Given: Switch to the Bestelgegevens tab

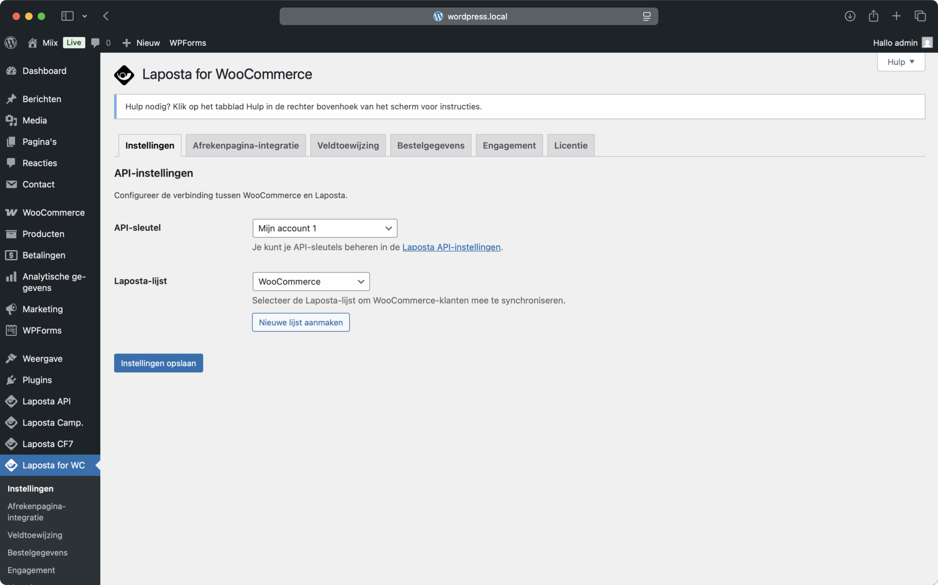Looking at the screenshot, I should pos(431,145).
